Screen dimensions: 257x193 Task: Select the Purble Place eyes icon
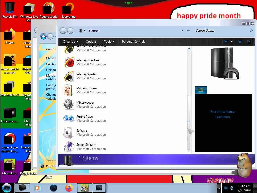(69, 118)
